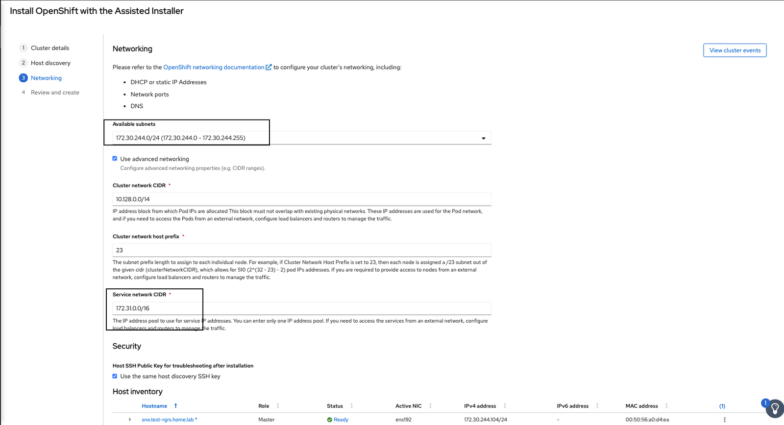The height and width of the screenshot is (425, 784).
Task: Click View cluster events button
Action: (x=735, y=50)
